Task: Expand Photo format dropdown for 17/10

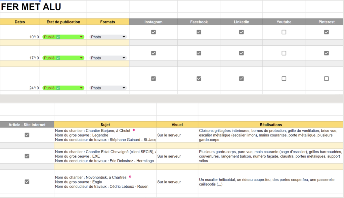Action: pyautogui.click(x=124, y=58)
